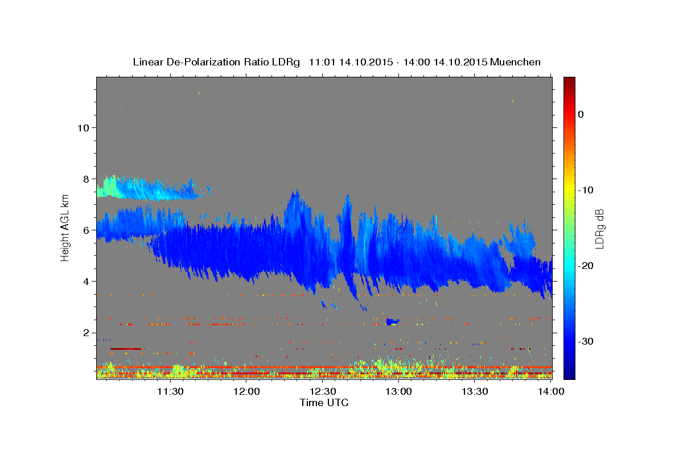Image resolution: width=683 pixels, height=455 pixels.
Task: Click the colorbar value -30
Action: point(586,341)
